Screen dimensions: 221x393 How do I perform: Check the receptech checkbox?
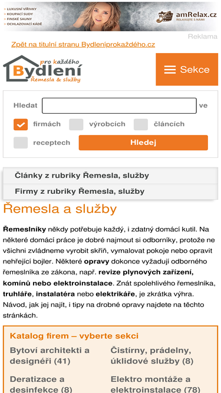[x=21, y=143]
